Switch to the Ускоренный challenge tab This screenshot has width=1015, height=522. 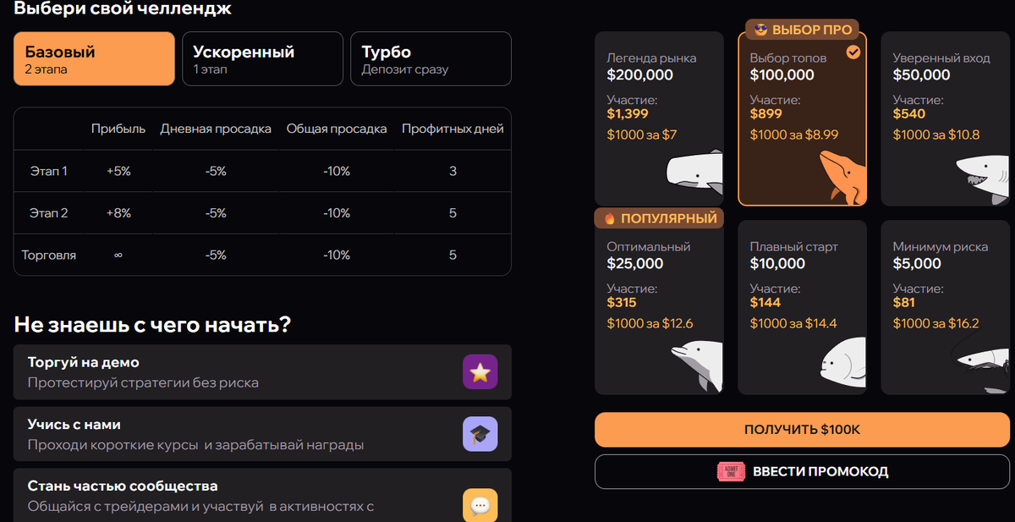(x=262, y=59)
